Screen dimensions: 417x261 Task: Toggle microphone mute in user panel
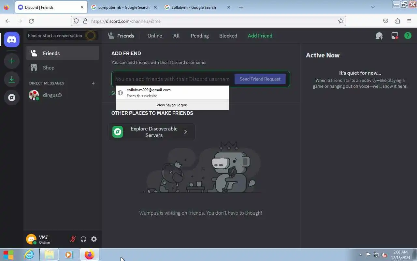pos(73,239)
